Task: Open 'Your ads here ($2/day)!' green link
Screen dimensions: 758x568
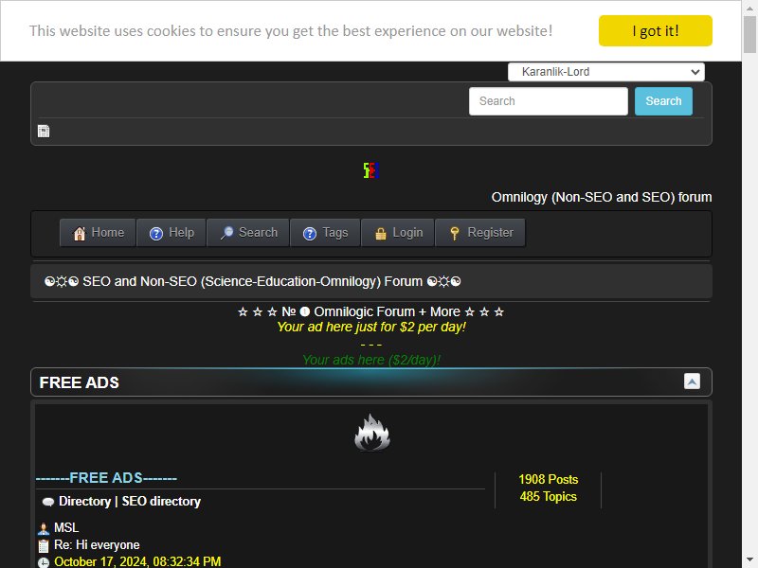Action: pos(370,360)
